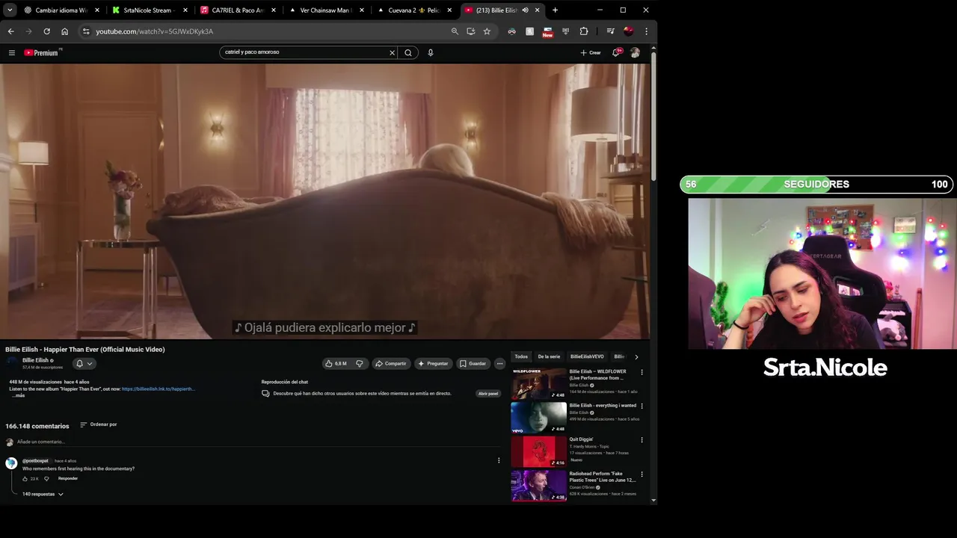The height and width of the screenshot is (538, 957).
Task: Open more actions for the video
Action: tap(499, 363)
